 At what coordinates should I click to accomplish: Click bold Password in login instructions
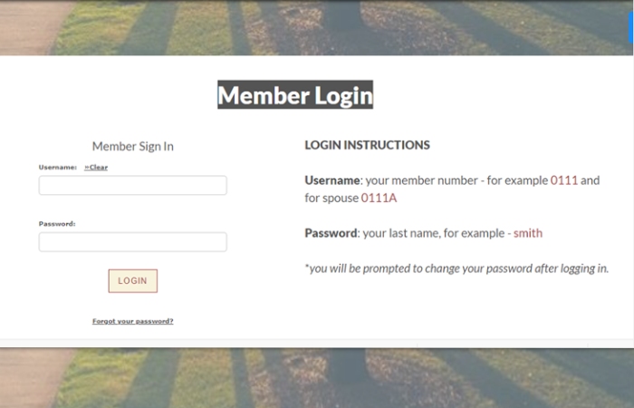331,233
